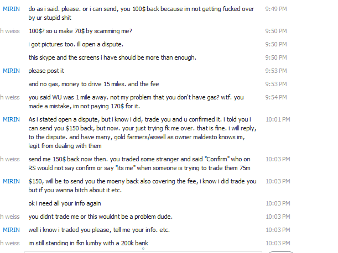This screenshot has width=338, height=253.
Task: Click 'h weiss' name beside '100$?' message
Action: (x=10, y=31)
